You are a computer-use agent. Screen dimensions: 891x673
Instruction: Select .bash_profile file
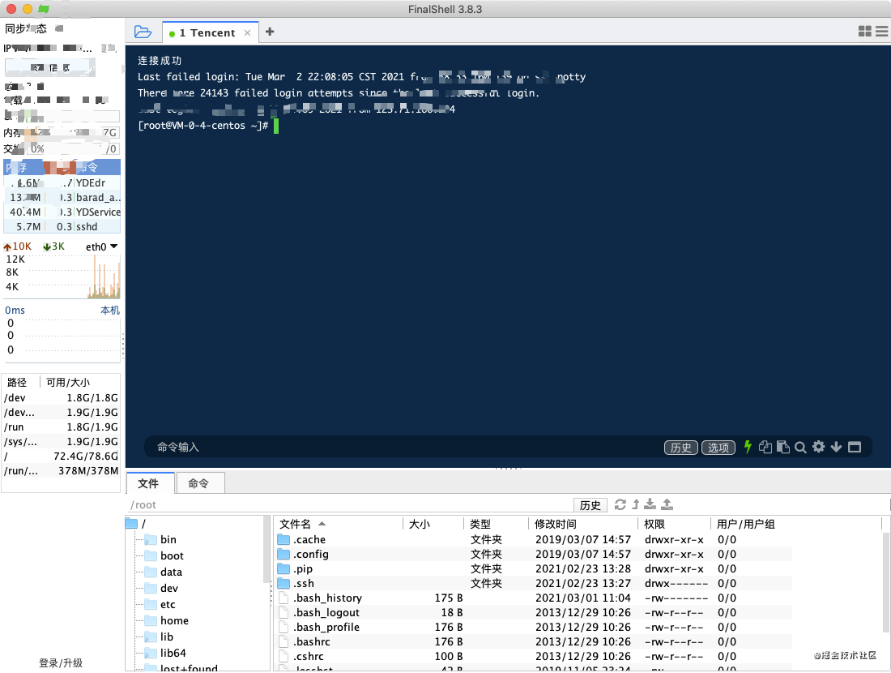click(534, 627)
